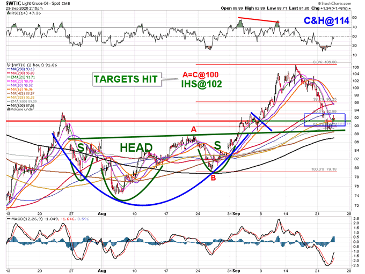Click the 'Low 88.71' value
The width and height of the screenshot is (365, 274).
click(x=277, y=8)
